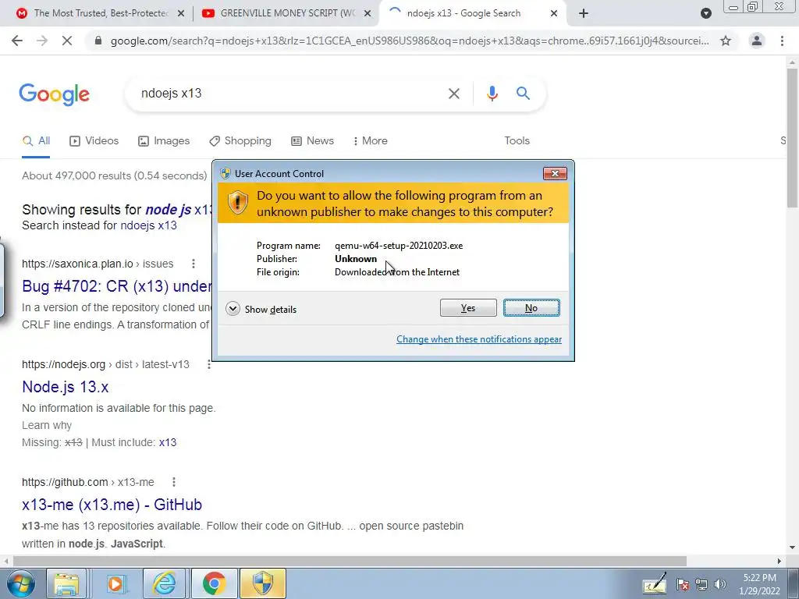Screen dimensions: 799x599
Task: Click Yes in User Account Control
Action: (468, 308)
